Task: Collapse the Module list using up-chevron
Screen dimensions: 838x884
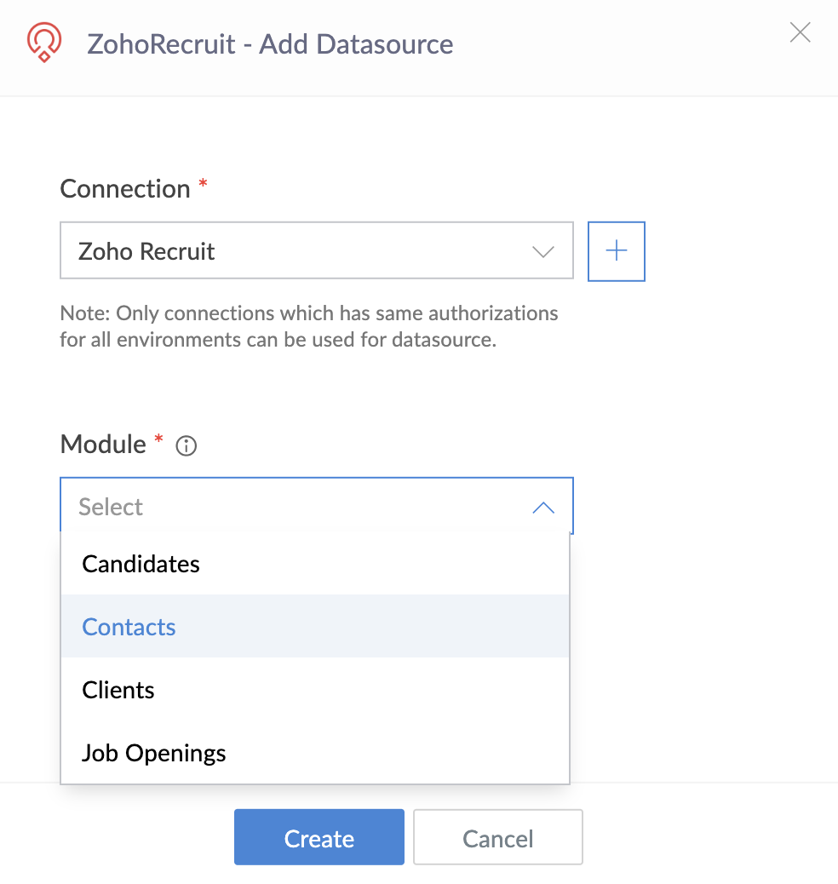Action: [x=542, y=508]
